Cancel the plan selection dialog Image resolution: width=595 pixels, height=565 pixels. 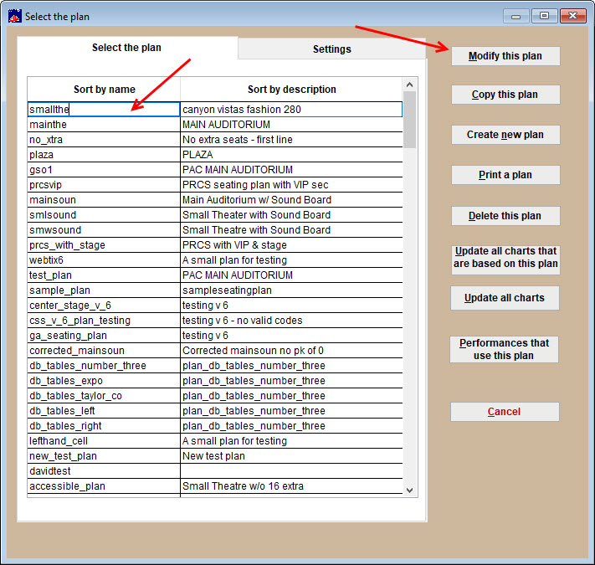(505, 412)
